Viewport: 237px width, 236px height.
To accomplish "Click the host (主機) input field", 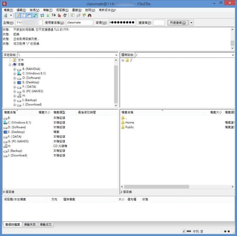I will (29, 22).
